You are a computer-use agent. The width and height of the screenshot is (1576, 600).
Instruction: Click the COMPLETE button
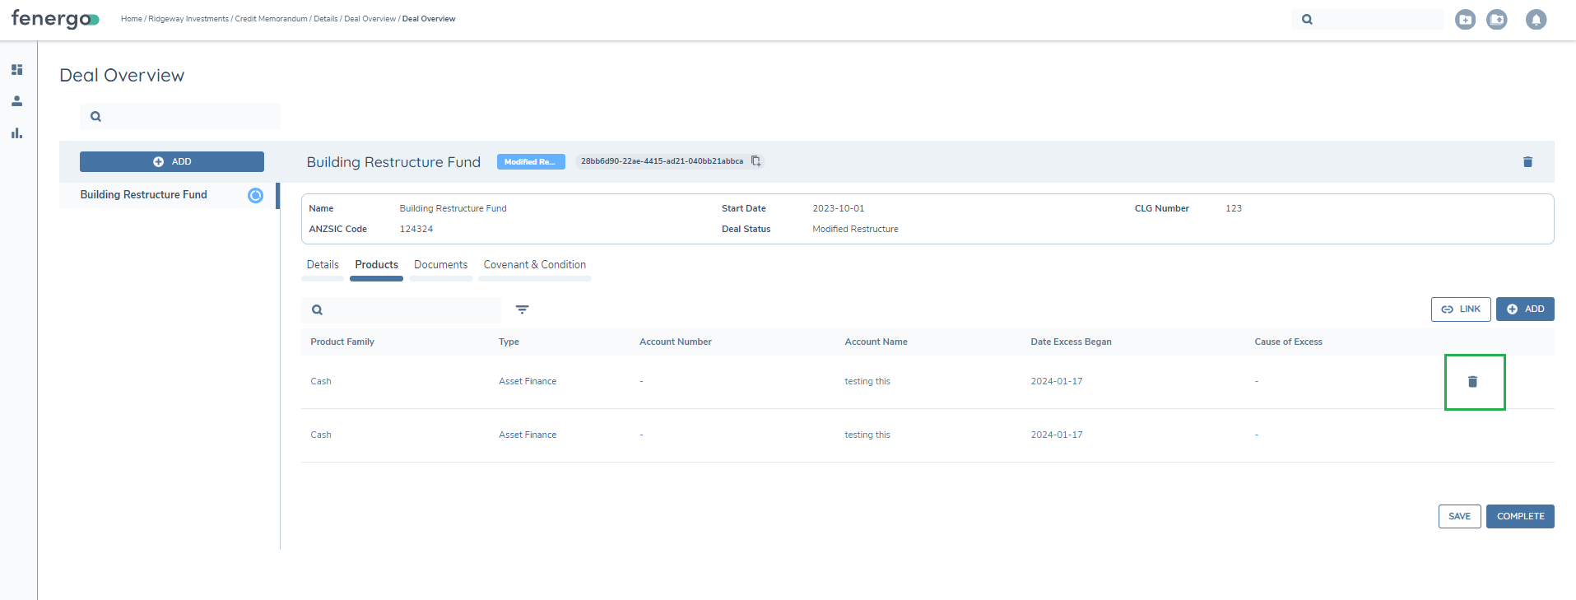(x=1519, y=517)
